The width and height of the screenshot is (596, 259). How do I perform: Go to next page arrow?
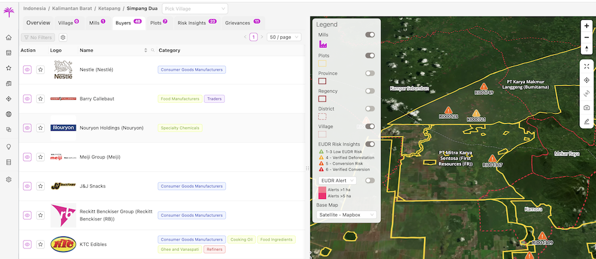[262, 37]
